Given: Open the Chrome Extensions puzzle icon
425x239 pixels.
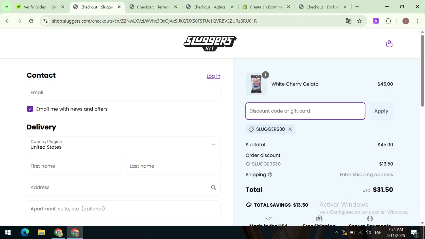Looking at the screenshot, I should [388, 21].
